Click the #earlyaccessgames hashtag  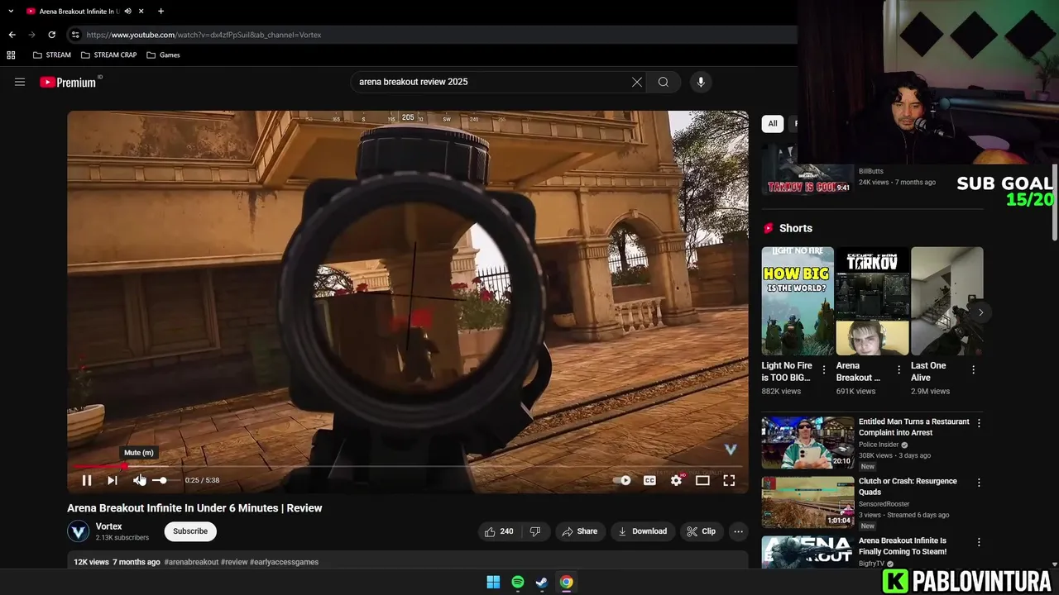click(284, 562)
